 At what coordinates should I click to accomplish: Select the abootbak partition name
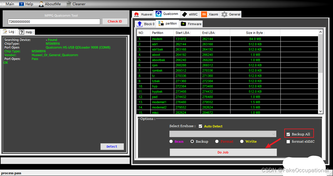pos(159,60)
